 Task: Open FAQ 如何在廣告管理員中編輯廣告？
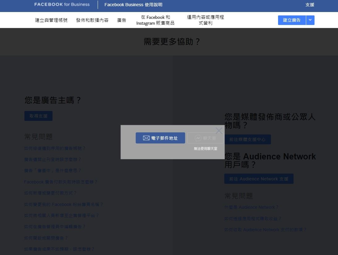(55, 227)
